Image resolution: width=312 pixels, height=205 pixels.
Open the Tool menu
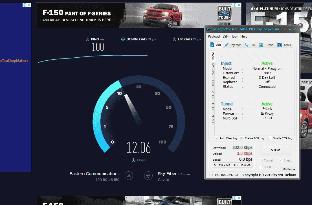[x=234, y=36]
